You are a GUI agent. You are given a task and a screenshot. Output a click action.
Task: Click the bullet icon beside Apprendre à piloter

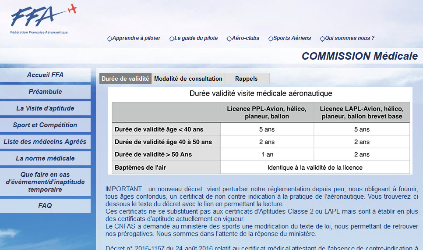tap(109, 39)
